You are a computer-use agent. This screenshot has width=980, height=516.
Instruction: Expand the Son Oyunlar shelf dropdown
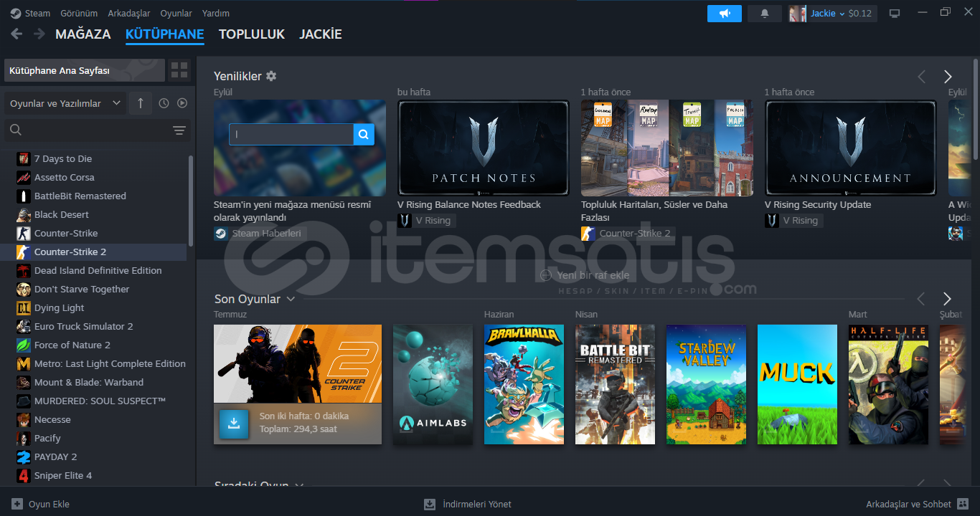click(291, 299)
